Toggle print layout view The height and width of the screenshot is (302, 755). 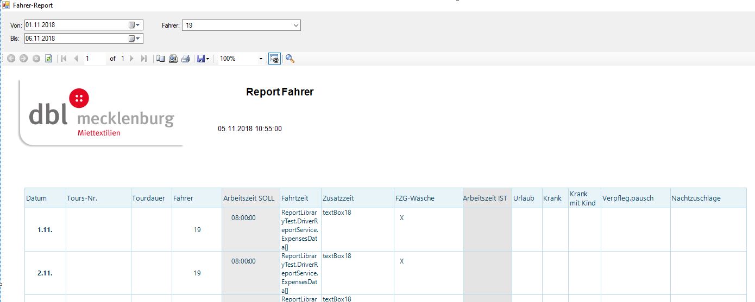(x=160, y=59)
